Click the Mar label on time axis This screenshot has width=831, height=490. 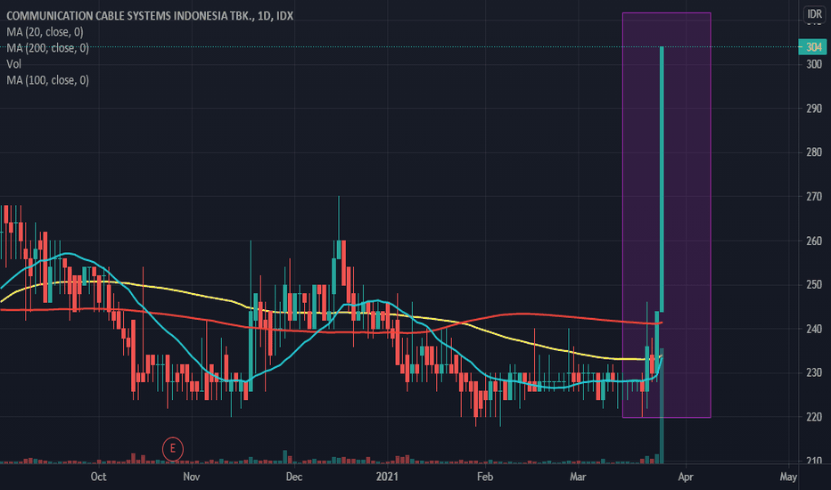coord(578,477)
